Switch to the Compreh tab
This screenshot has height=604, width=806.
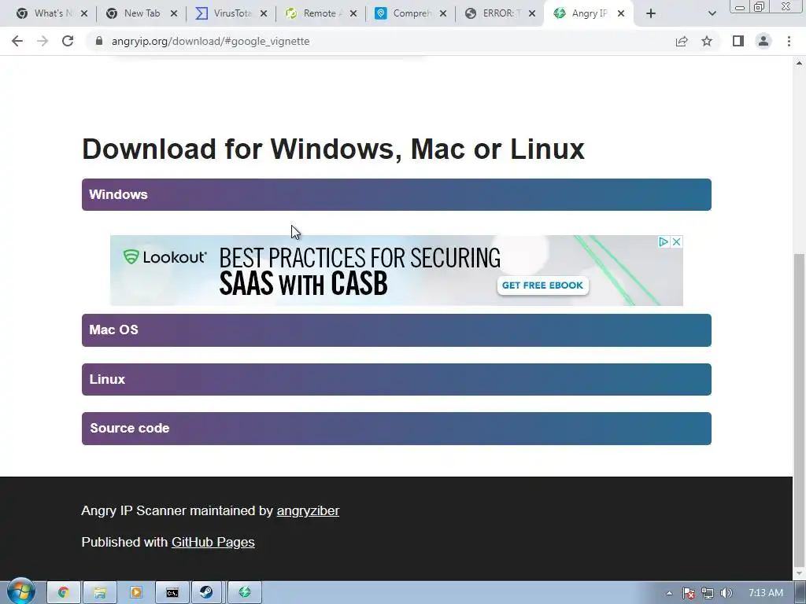point(409,13)
